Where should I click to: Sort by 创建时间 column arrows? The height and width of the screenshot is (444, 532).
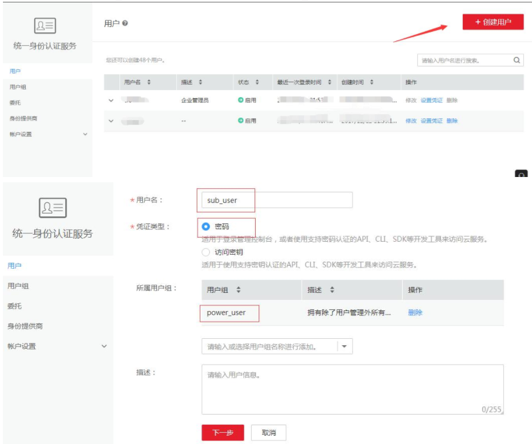click(372, 82)
